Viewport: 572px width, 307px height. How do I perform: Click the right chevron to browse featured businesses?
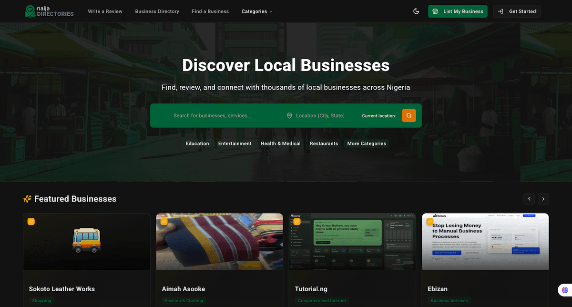click(543, 199)
